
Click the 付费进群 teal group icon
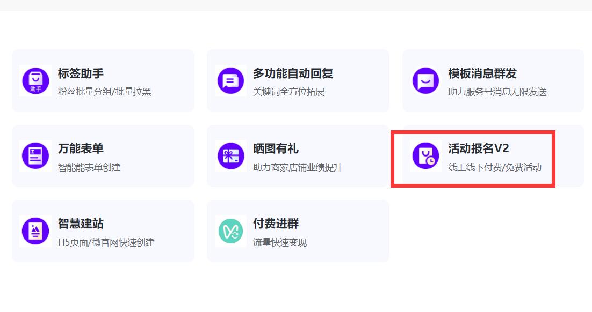coord(230,231)
